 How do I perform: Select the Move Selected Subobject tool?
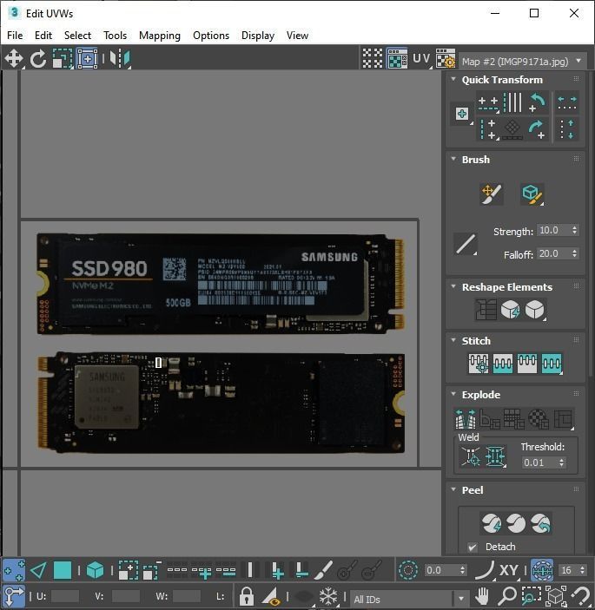pyautogui.click(x=14, y=59)
